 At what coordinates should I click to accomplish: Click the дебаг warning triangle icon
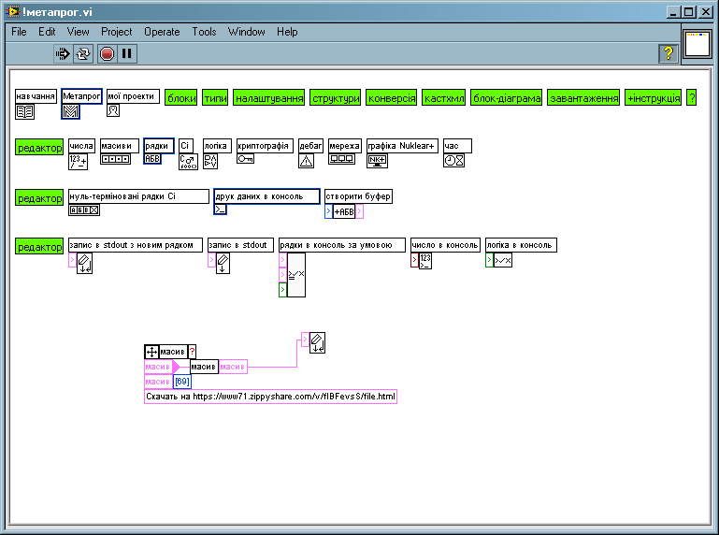coord(307,161)
